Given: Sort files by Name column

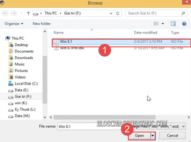Looking at the screenshot, I should 59,33.
